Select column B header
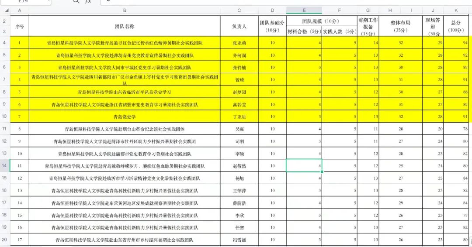 125,10
